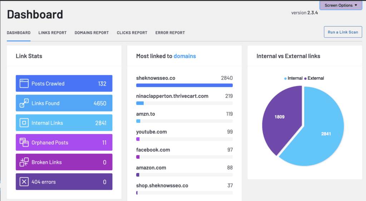366x201 pixels.
Task: Click the Run a Link Scan button
Action: pyautogui.click(x=343, y=32)
